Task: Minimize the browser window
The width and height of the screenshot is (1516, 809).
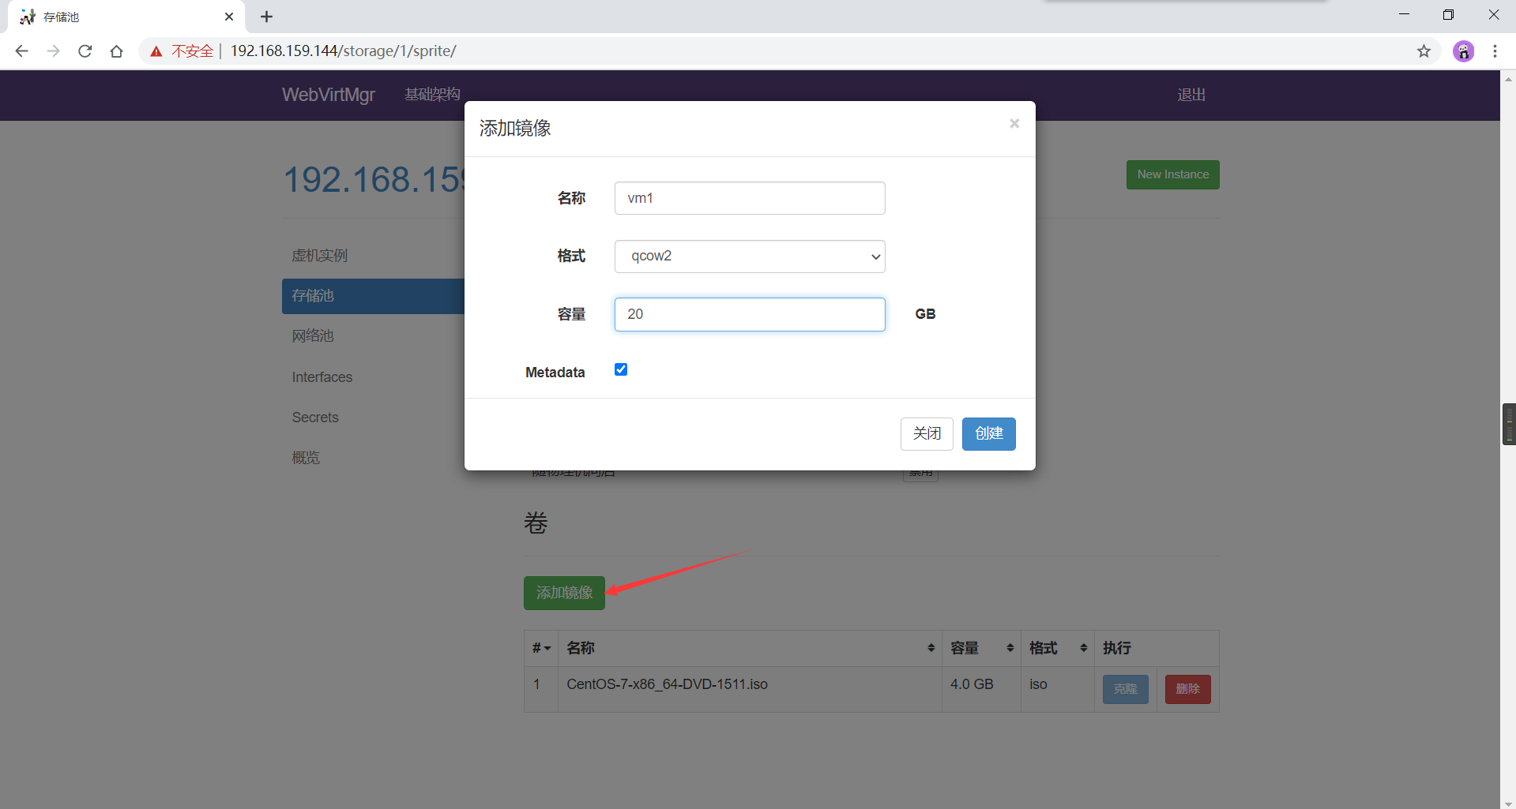Action: (x=1404, y=15)
